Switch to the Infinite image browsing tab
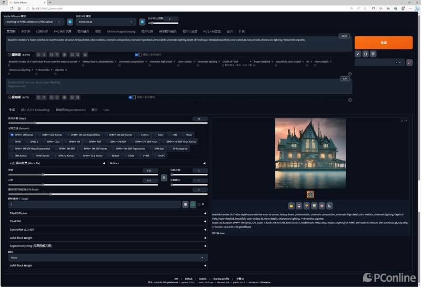421x287 pixels. tap(121, 32)
